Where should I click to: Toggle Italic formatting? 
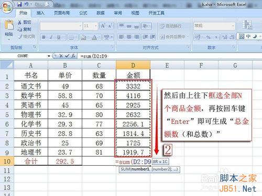[51, 37]
